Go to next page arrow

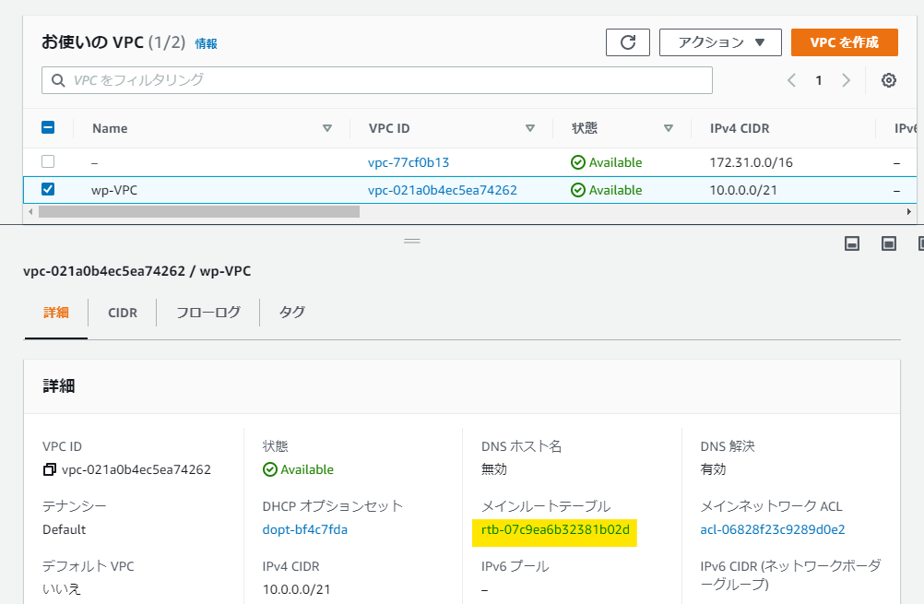[x=847, y=80]
